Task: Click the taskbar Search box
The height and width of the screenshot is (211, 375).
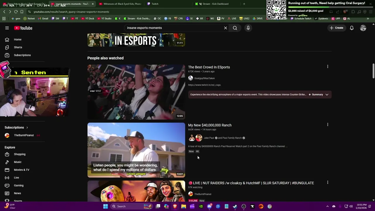Action: click(131, 206)
